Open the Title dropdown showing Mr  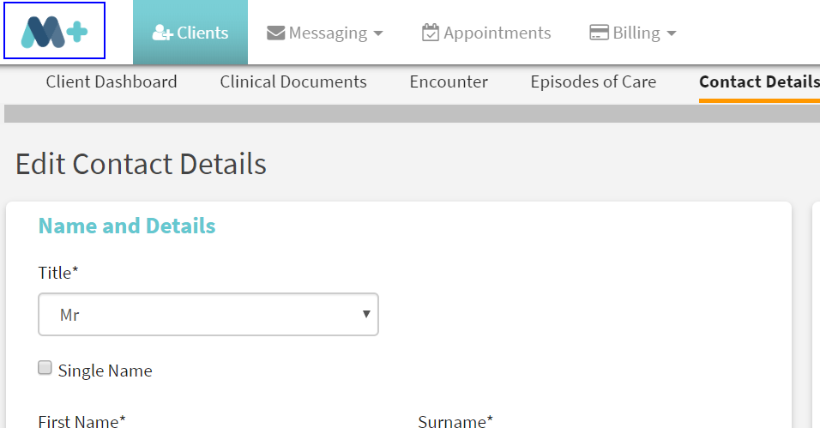point(208,315)
